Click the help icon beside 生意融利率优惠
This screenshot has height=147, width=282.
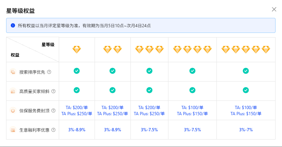tap(53, 130)
